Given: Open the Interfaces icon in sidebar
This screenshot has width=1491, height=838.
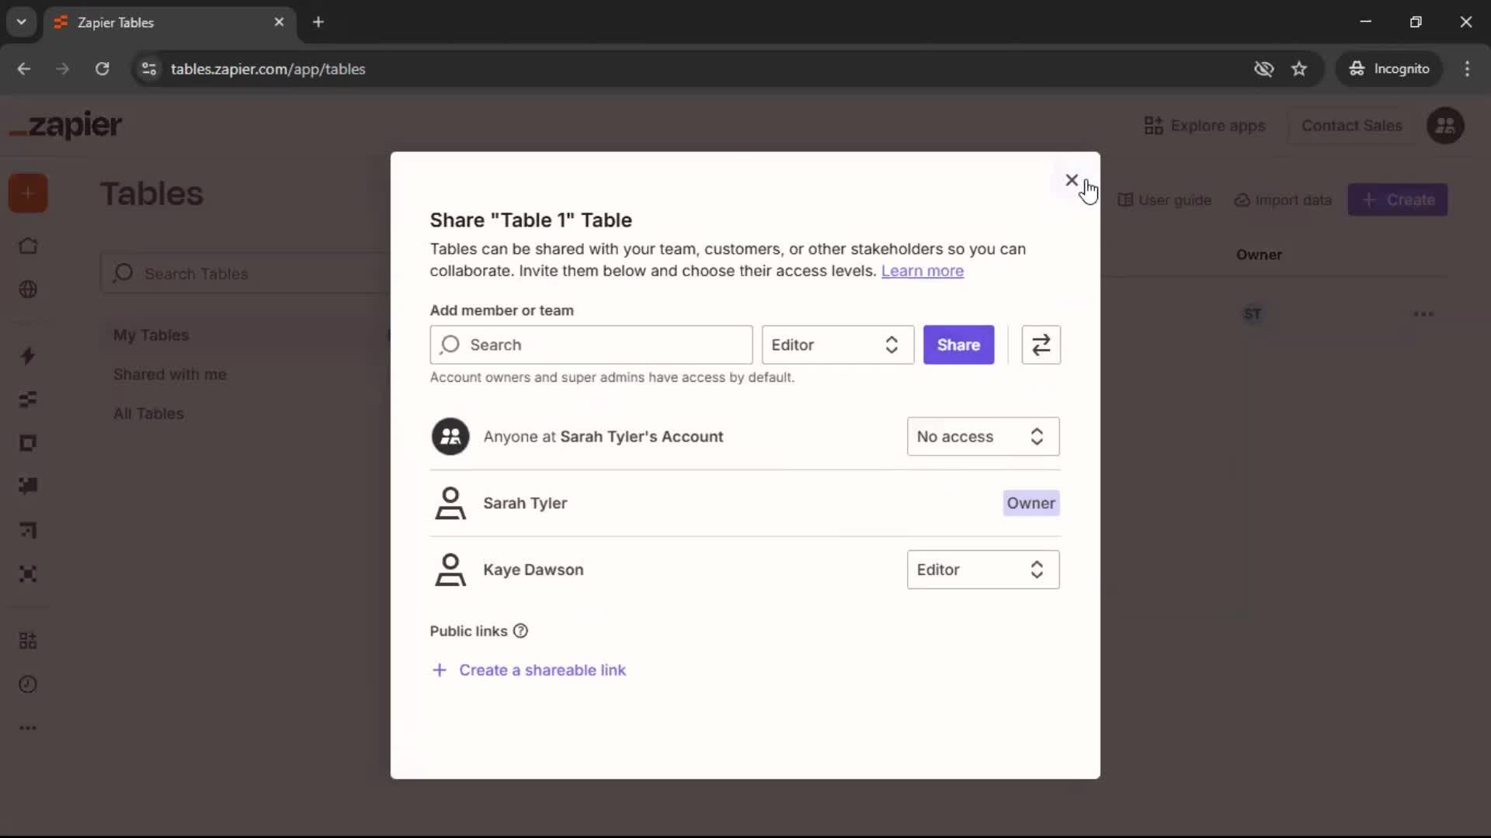Looking at the screenshot, I should [x=28, y=443].
